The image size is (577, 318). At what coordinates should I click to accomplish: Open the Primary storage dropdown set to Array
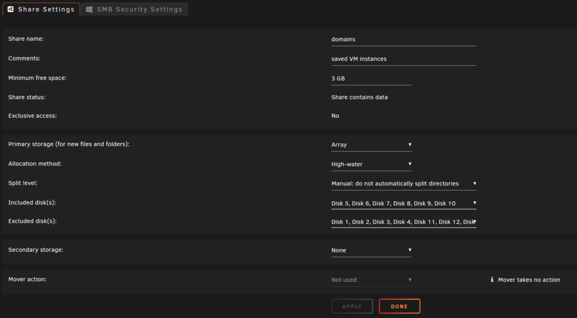coord(371,145)
